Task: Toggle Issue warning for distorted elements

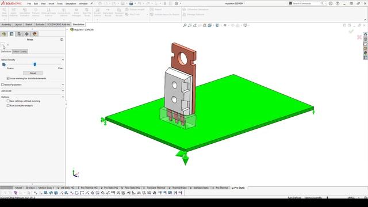Action: coord(8,78)
